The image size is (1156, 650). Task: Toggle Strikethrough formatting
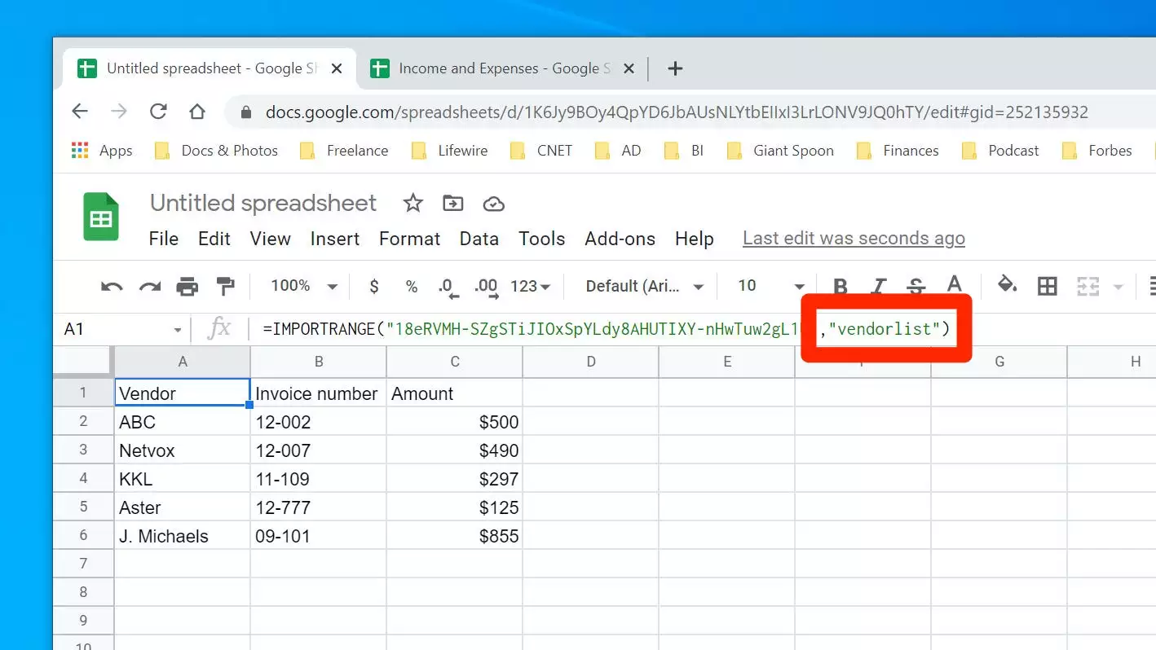(916, 286)
